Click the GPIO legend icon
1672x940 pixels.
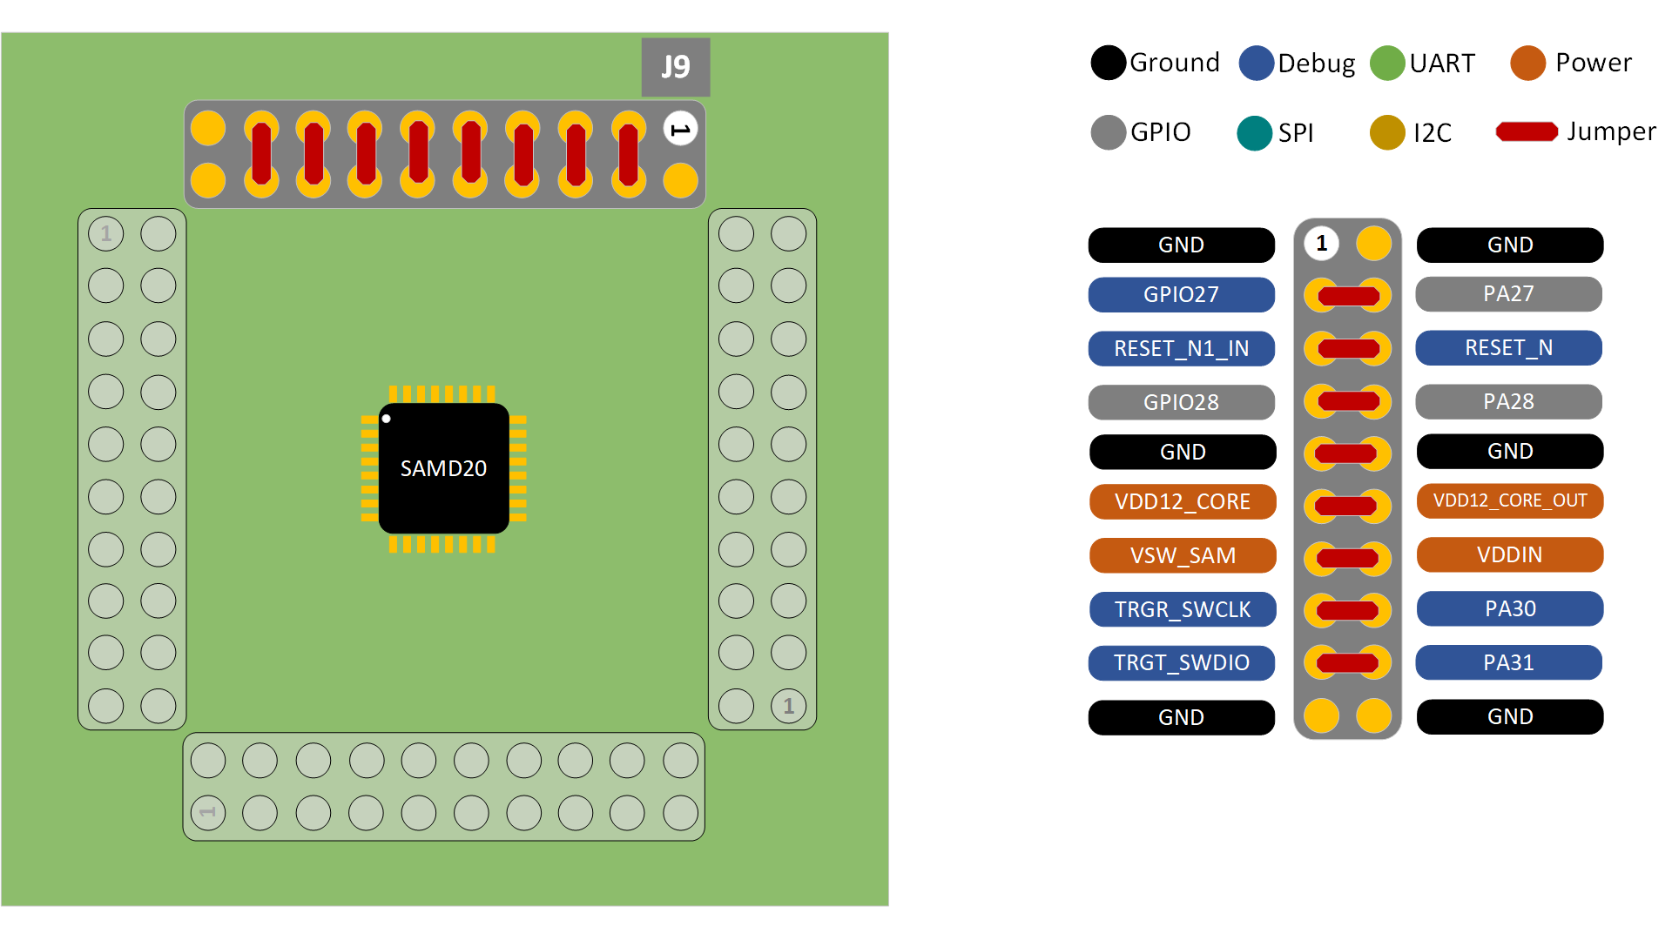point(1108,132)
